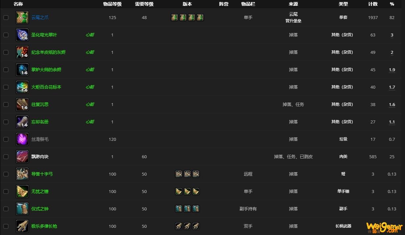Click the 仪式之钟 bell icon

[22, 209]
